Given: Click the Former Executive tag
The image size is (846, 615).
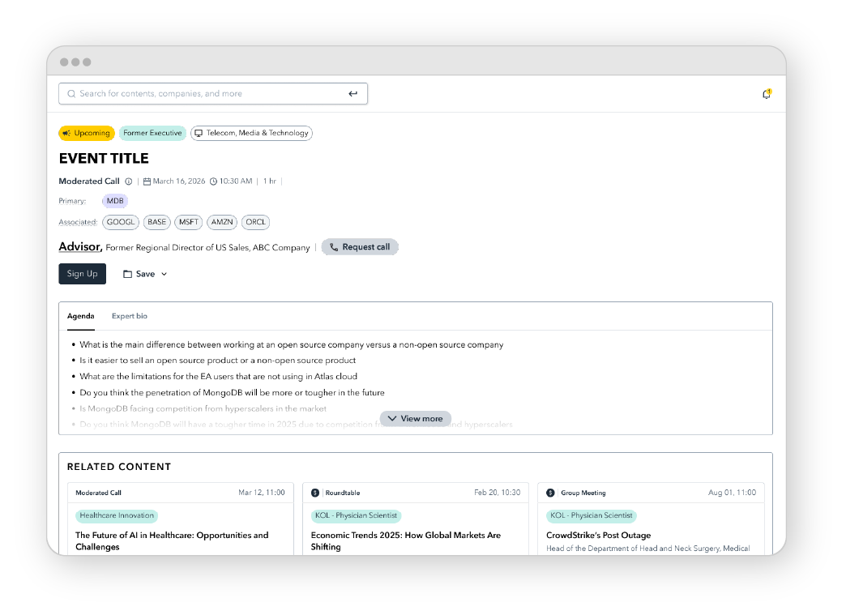Looking at the screenshot, I should (x=152, y=133).
